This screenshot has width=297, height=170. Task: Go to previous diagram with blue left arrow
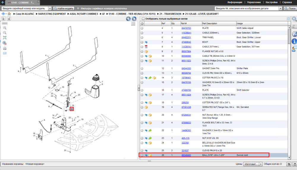[128, 19]
